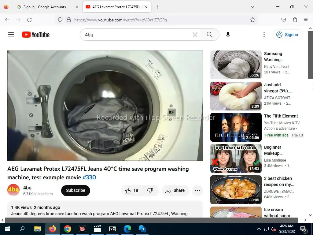Open the Beginner Makeup video thumbnail
This screenshot has height=235, width=313.
click(x=236, y=158)
